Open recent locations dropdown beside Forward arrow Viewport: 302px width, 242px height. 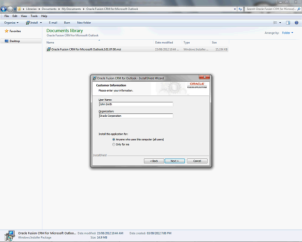pos(15,9)
